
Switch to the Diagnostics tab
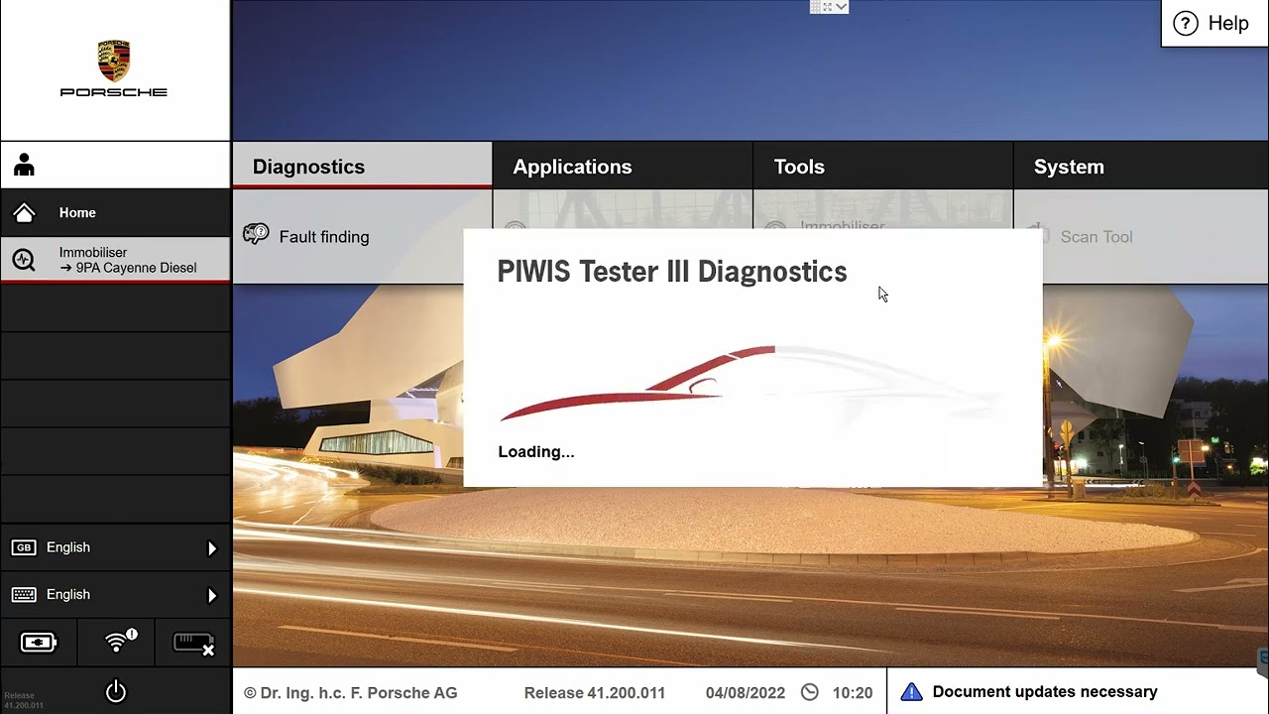coord(362,167)
